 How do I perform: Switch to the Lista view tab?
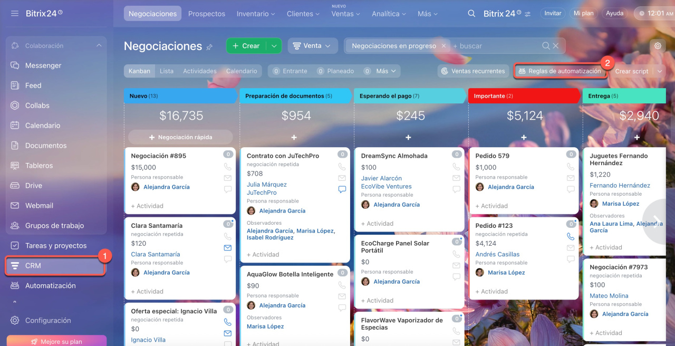tap(167, 71)
